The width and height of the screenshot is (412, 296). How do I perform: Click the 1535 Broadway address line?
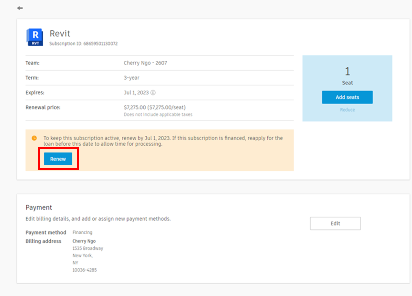coord(88,249)
